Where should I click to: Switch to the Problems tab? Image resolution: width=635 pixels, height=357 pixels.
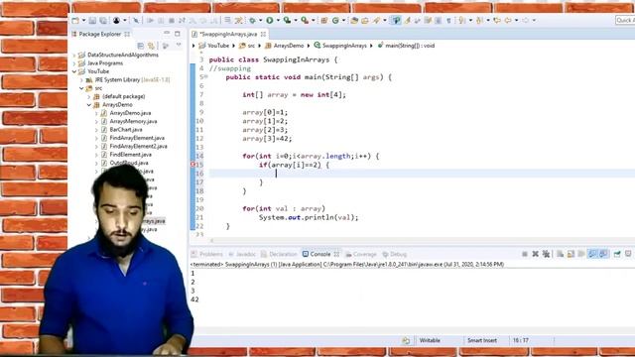(207, 254)
